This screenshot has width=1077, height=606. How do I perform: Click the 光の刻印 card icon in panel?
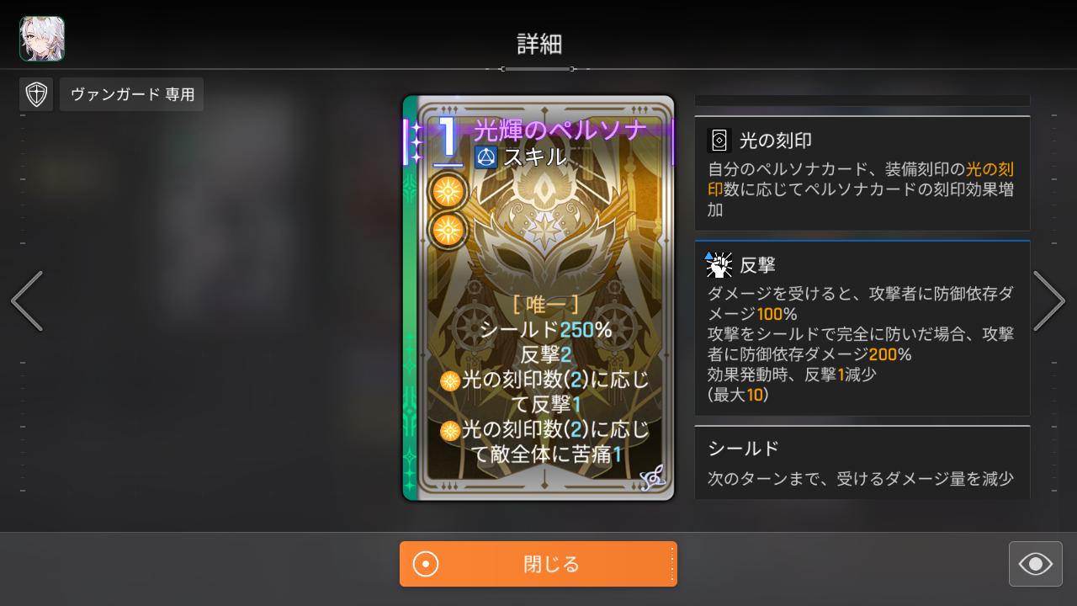pos(720,140)
